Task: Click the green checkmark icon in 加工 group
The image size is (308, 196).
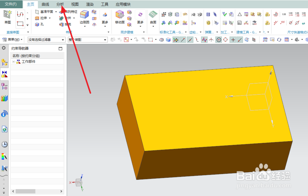Action: (x=225, y=14)
